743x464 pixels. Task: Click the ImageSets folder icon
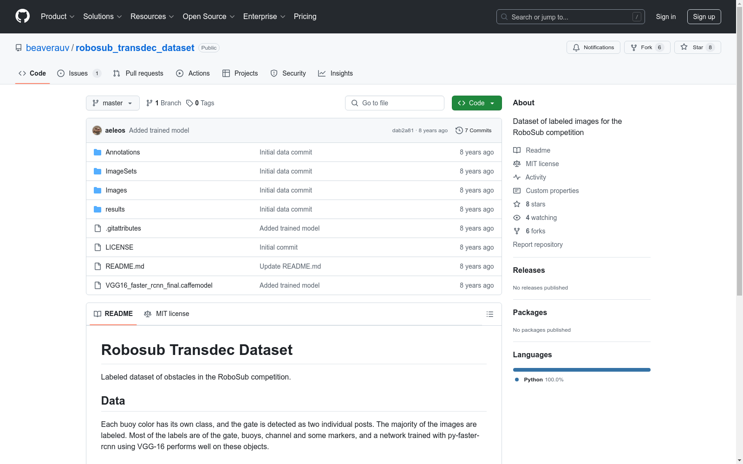(x=98, y=171)
